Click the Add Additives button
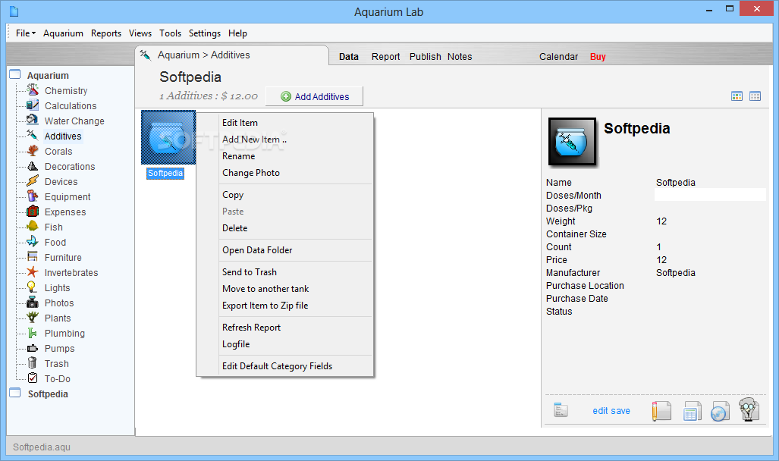779x461 pixels. click(315, 96)
